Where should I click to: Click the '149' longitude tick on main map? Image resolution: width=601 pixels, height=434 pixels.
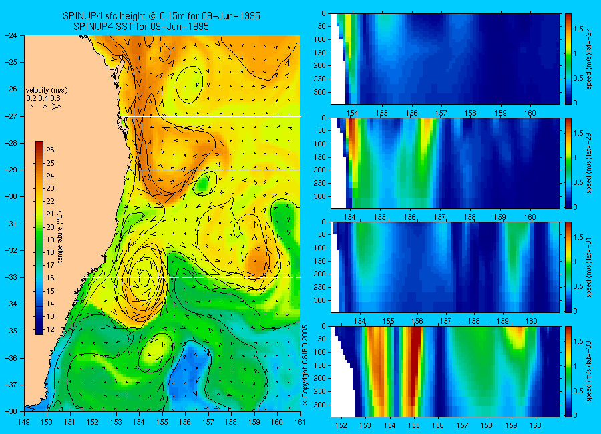pyautogui.click(x=24, y=422)
